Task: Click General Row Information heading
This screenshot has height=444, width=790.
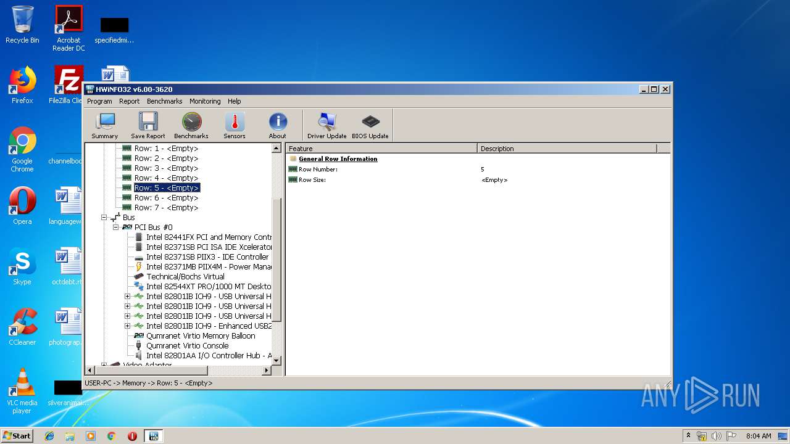Action: pyautogui.click(x=338, y=159)
